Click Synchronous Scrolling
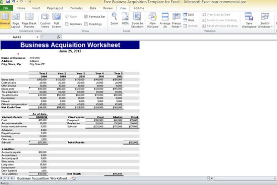This screenshot has width=277, height=185. (x=219, y=20)
